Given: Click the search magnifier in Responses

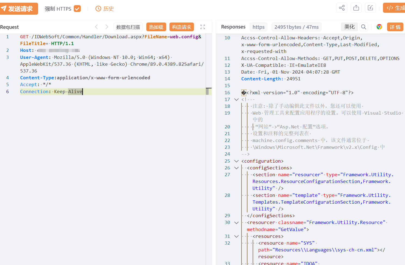Looking at the screenshot, I should [x=364, y=27].
